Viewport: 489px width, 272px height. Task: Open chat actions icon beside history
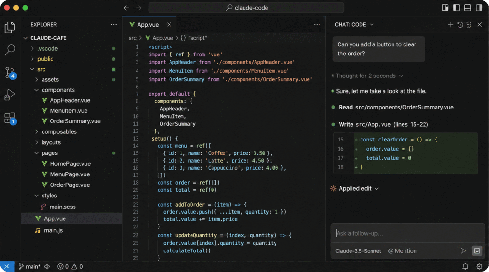click(469, 25)
